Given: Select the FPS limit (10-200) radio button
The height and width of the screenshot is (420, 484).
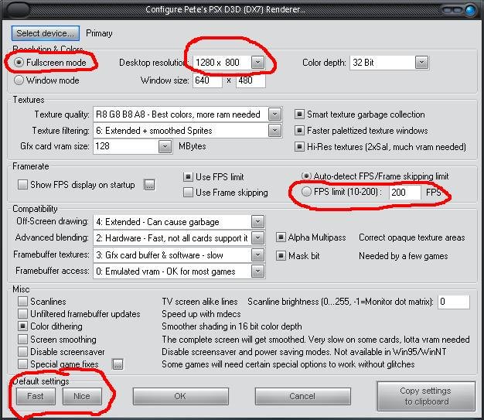Looking at the screenshot, I should click(x=307, y=192).
